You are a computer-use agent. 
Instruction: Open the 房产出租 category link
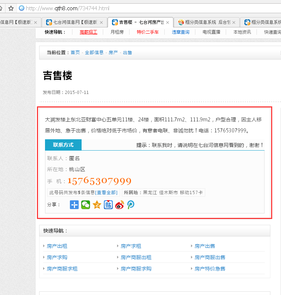coord(57,246)
